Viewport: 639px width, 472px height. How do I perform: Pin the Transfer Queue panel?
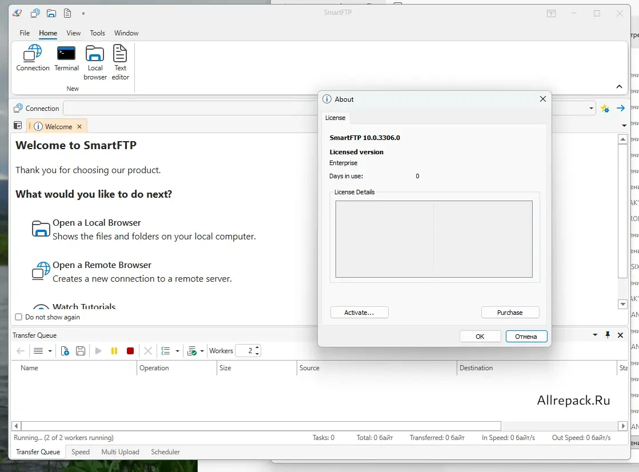[x=608, y=335]
